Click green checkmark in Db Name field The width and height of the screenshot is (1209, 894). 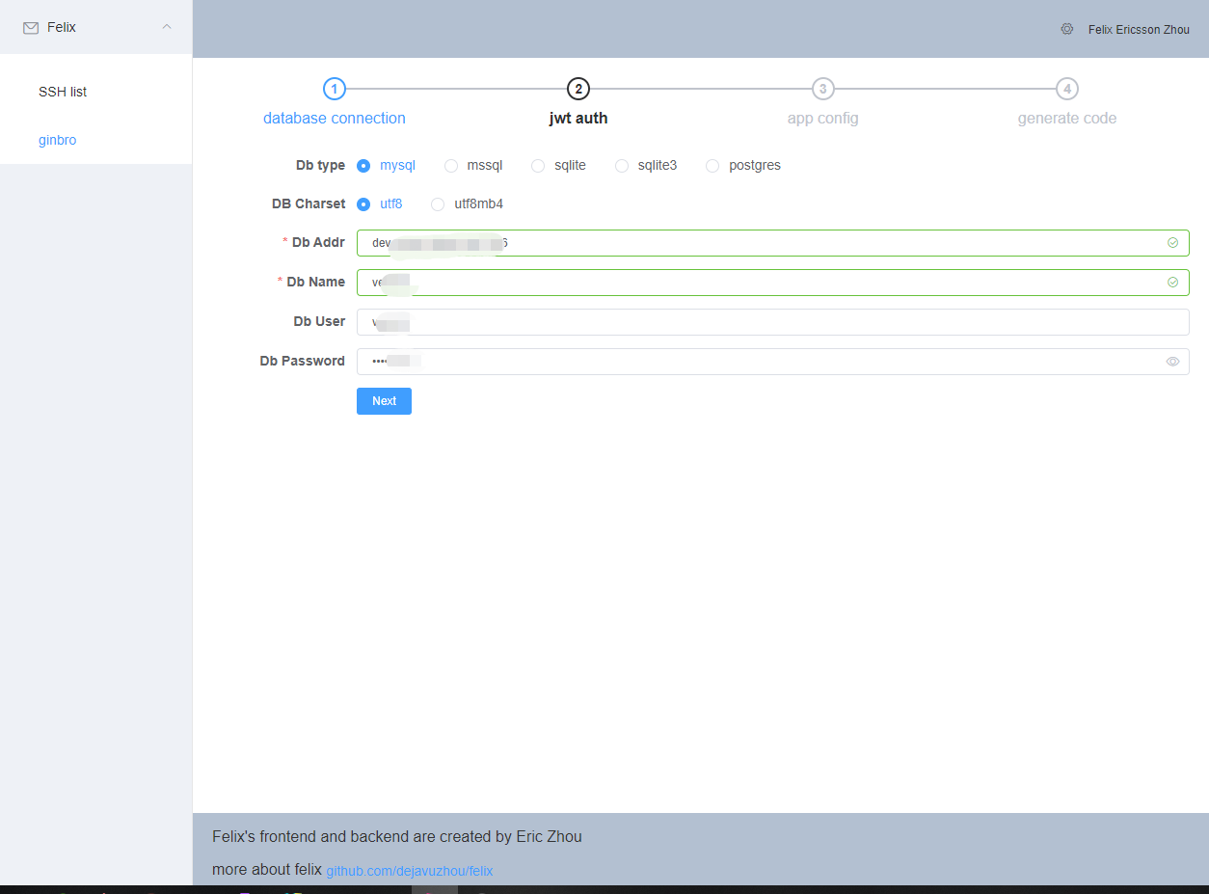click(x=1172, y=283)
